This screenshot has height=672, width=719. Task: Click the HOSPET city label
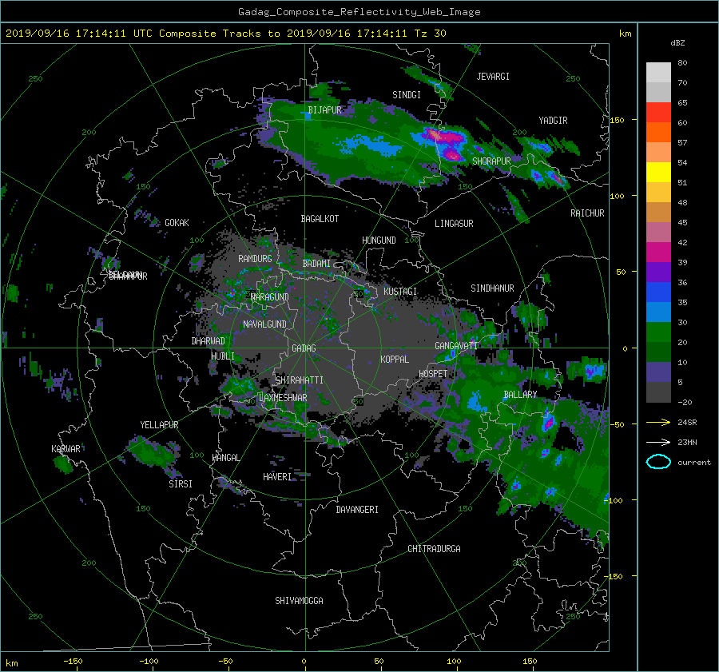click(x=433, y=374)
